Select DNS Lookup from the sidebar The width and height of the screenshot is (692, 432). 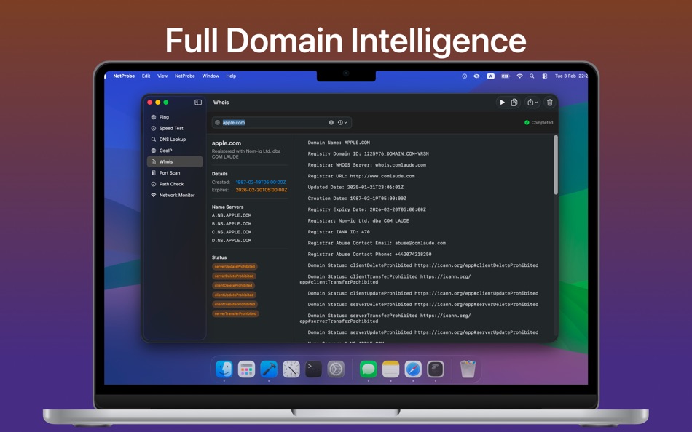point(170,139)
